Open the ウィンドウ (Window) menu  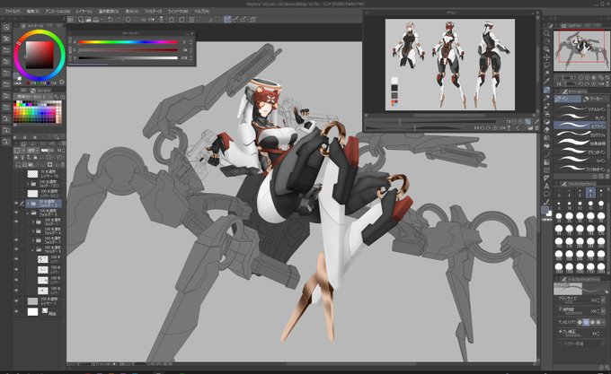pyautogui.click(x=177, y=12)
